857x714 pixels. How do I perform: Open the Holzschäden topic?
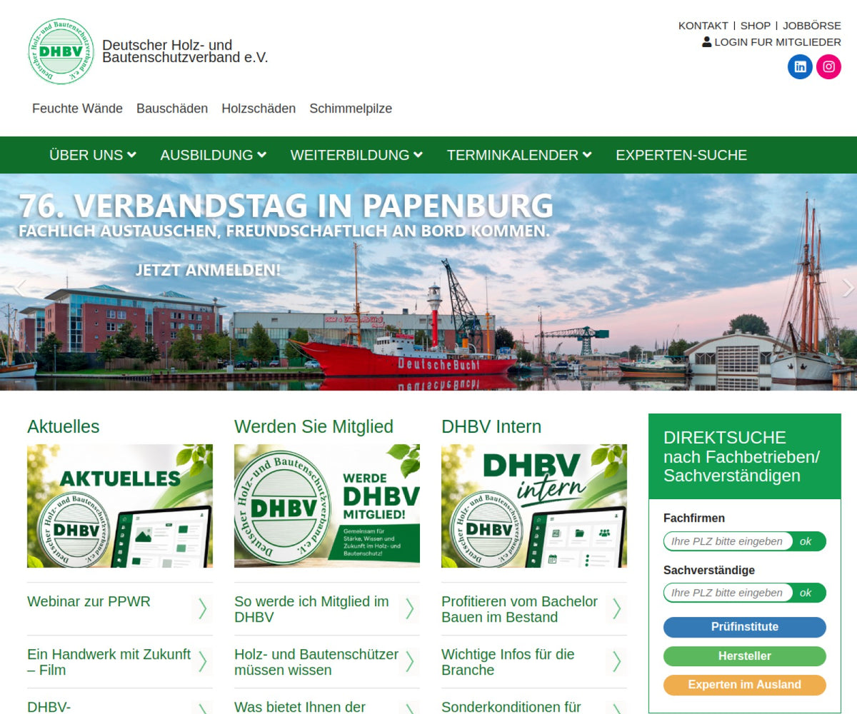tap(259, 109)
